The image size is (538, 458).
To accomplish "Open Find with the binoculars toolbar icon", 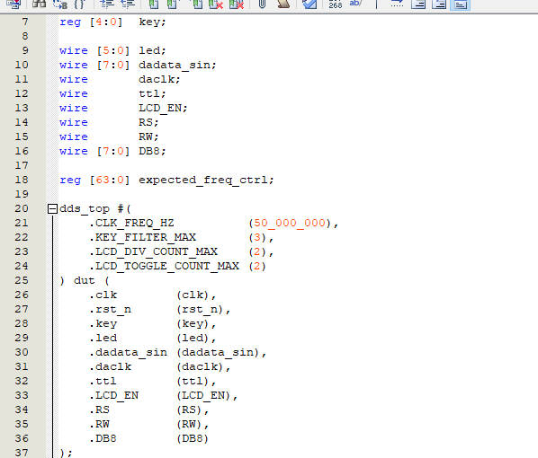I will pos(39,4).
